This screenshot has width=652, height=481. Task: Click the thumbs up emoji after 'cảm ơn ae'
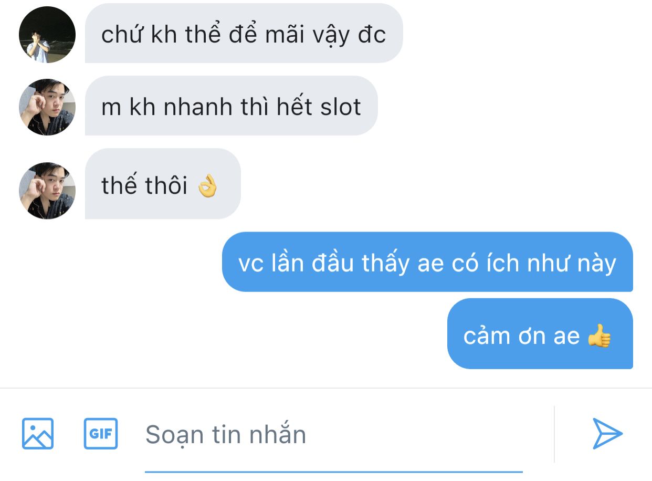point(600,336)
